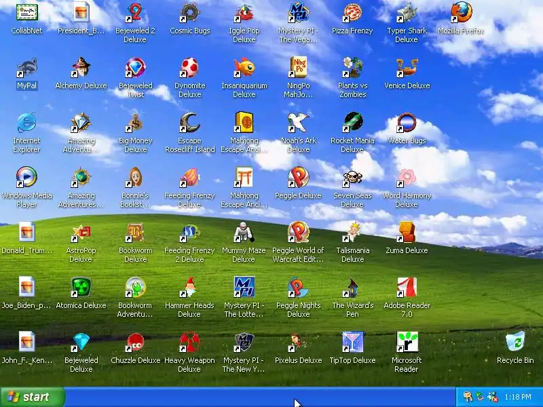The image size is (543, 407).
Task: Open Dynomite Deluxe egg icon
Action: [x=189, y=67]
